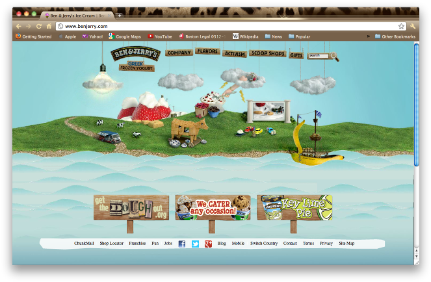The width and height of the screenshot is (431, 282).
Task: Open the Google+ icon in footer
Action: 208,244
